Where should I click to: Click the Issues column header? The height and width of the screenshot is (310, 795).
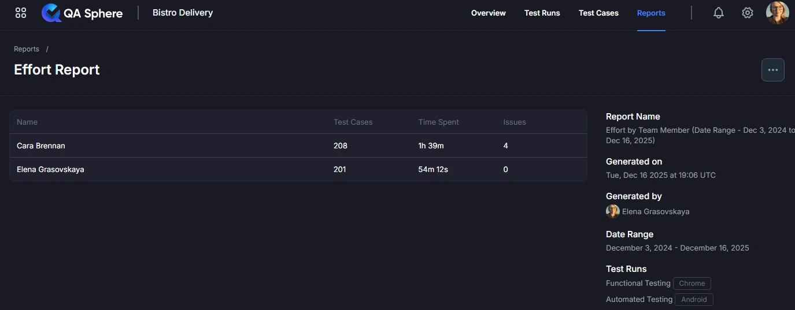[x=515, y=122]
